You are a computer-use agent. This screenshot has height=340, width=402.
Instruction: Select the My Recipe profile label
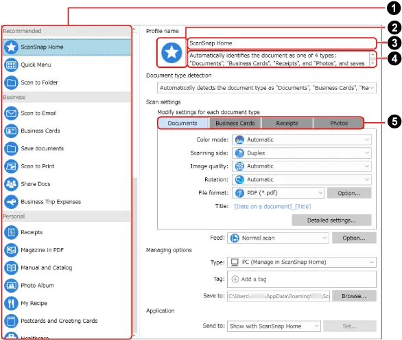click(34, 304)
